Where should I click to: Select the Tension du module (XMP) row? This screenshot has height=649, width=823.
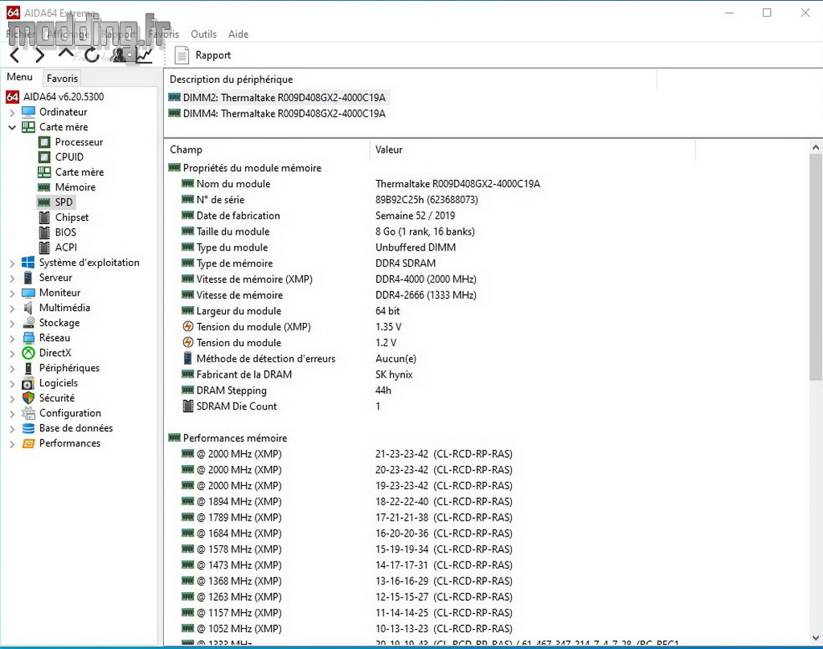tap(292, 327)
